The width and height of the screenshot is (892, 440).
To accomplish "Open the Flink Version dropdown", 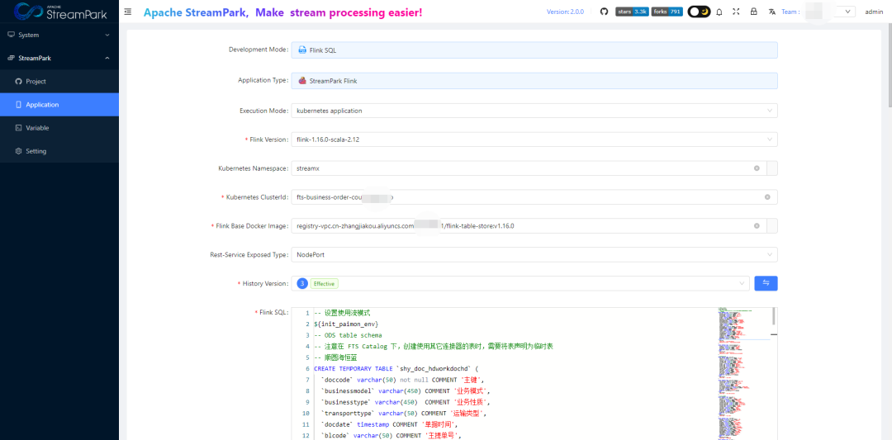I will coord(534,140).
